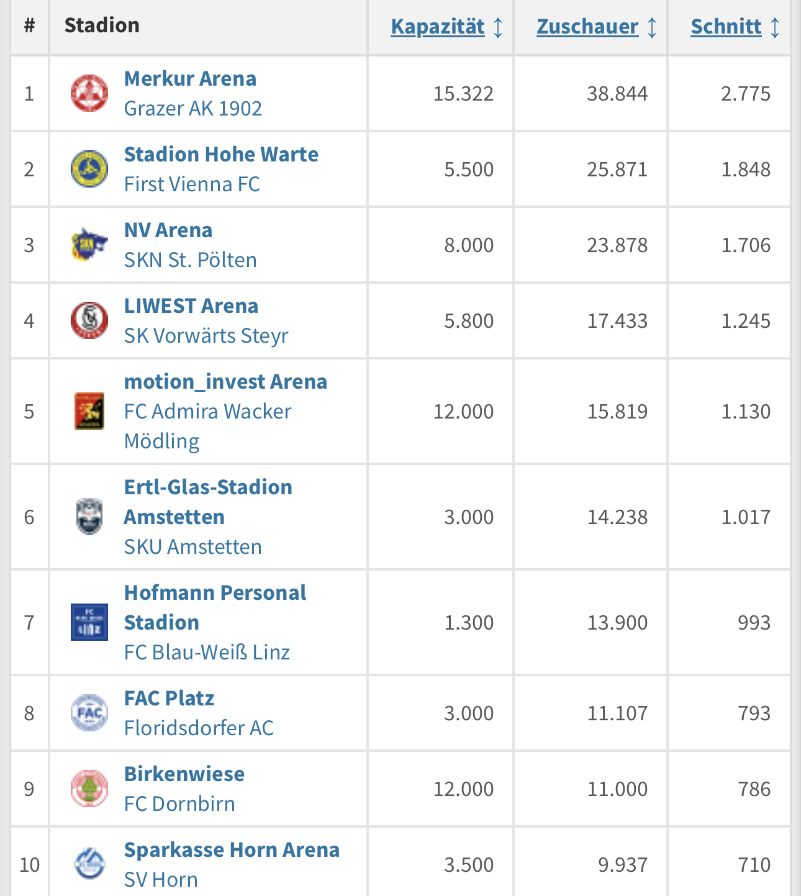Click the SV Horn club crest
The height and width of the screenshot is (896, 801).
89,864
